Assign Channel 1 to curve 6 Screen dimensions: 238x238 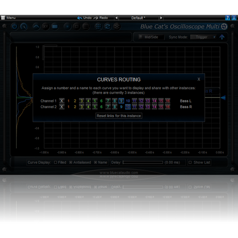pyautogui.click(x=101, y=101)
